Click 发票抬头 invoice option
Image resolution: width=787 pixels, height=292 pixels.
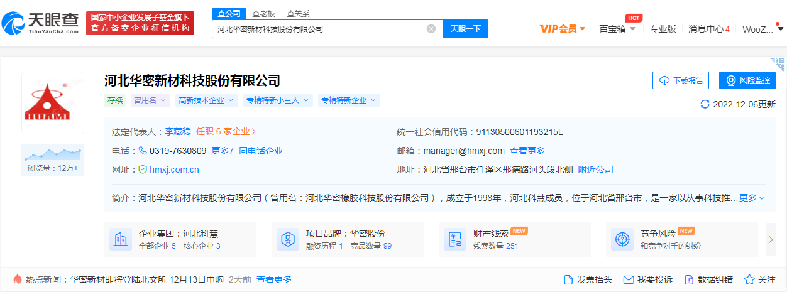[x=588, y=279]
